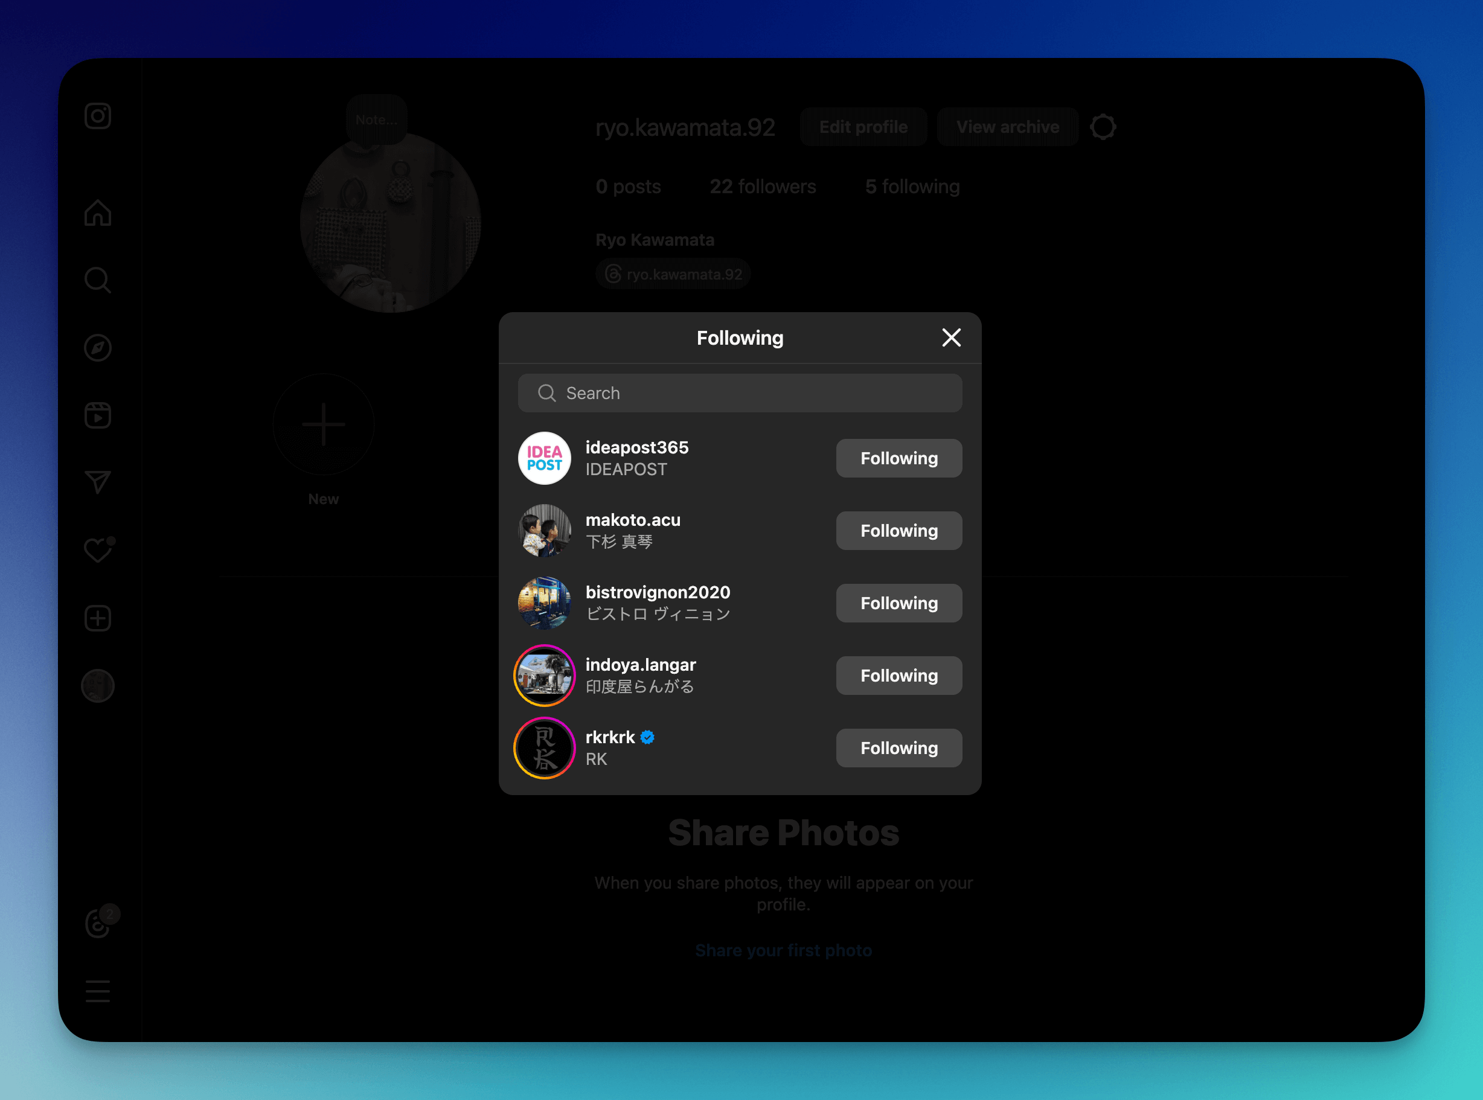
Task: Open Direct messages via the paper plane icon
Action: click(97, 484)
